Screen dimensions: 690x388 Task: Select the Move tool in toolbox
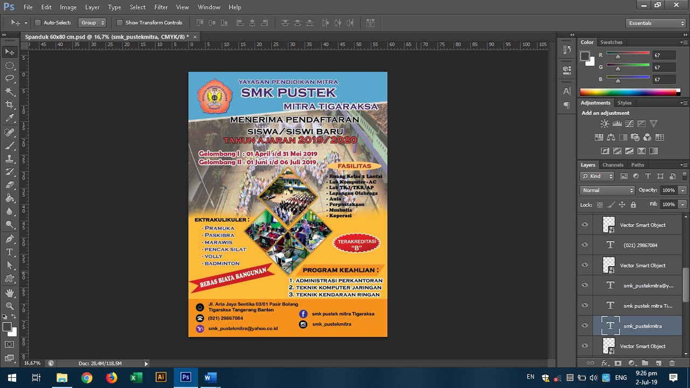coord(10,52)
